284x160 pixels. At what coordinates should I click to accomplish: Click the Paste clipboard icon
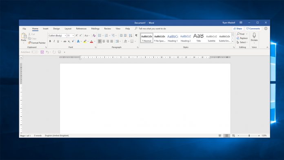[24, 36]
